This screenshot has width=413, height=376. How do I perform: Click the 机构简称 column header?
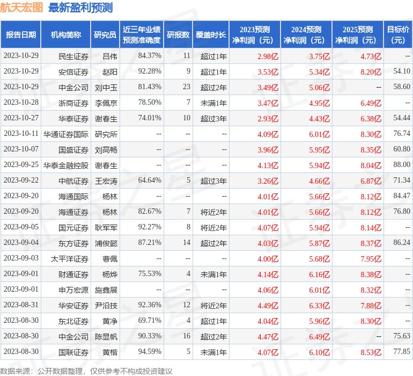coord(66,34)
